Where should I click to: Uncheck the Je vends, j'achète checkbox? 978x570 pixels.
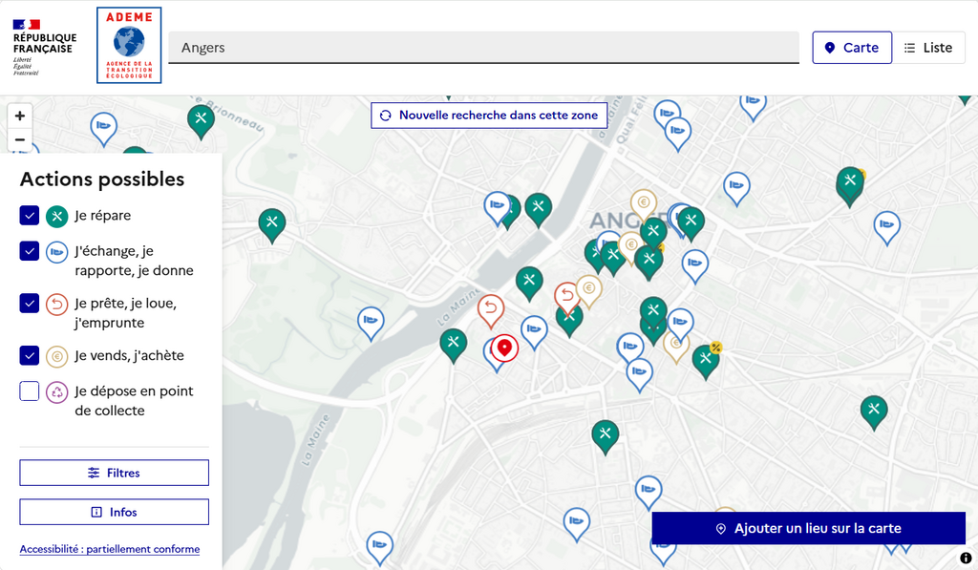pyautogui.click(x=30, y=355)
